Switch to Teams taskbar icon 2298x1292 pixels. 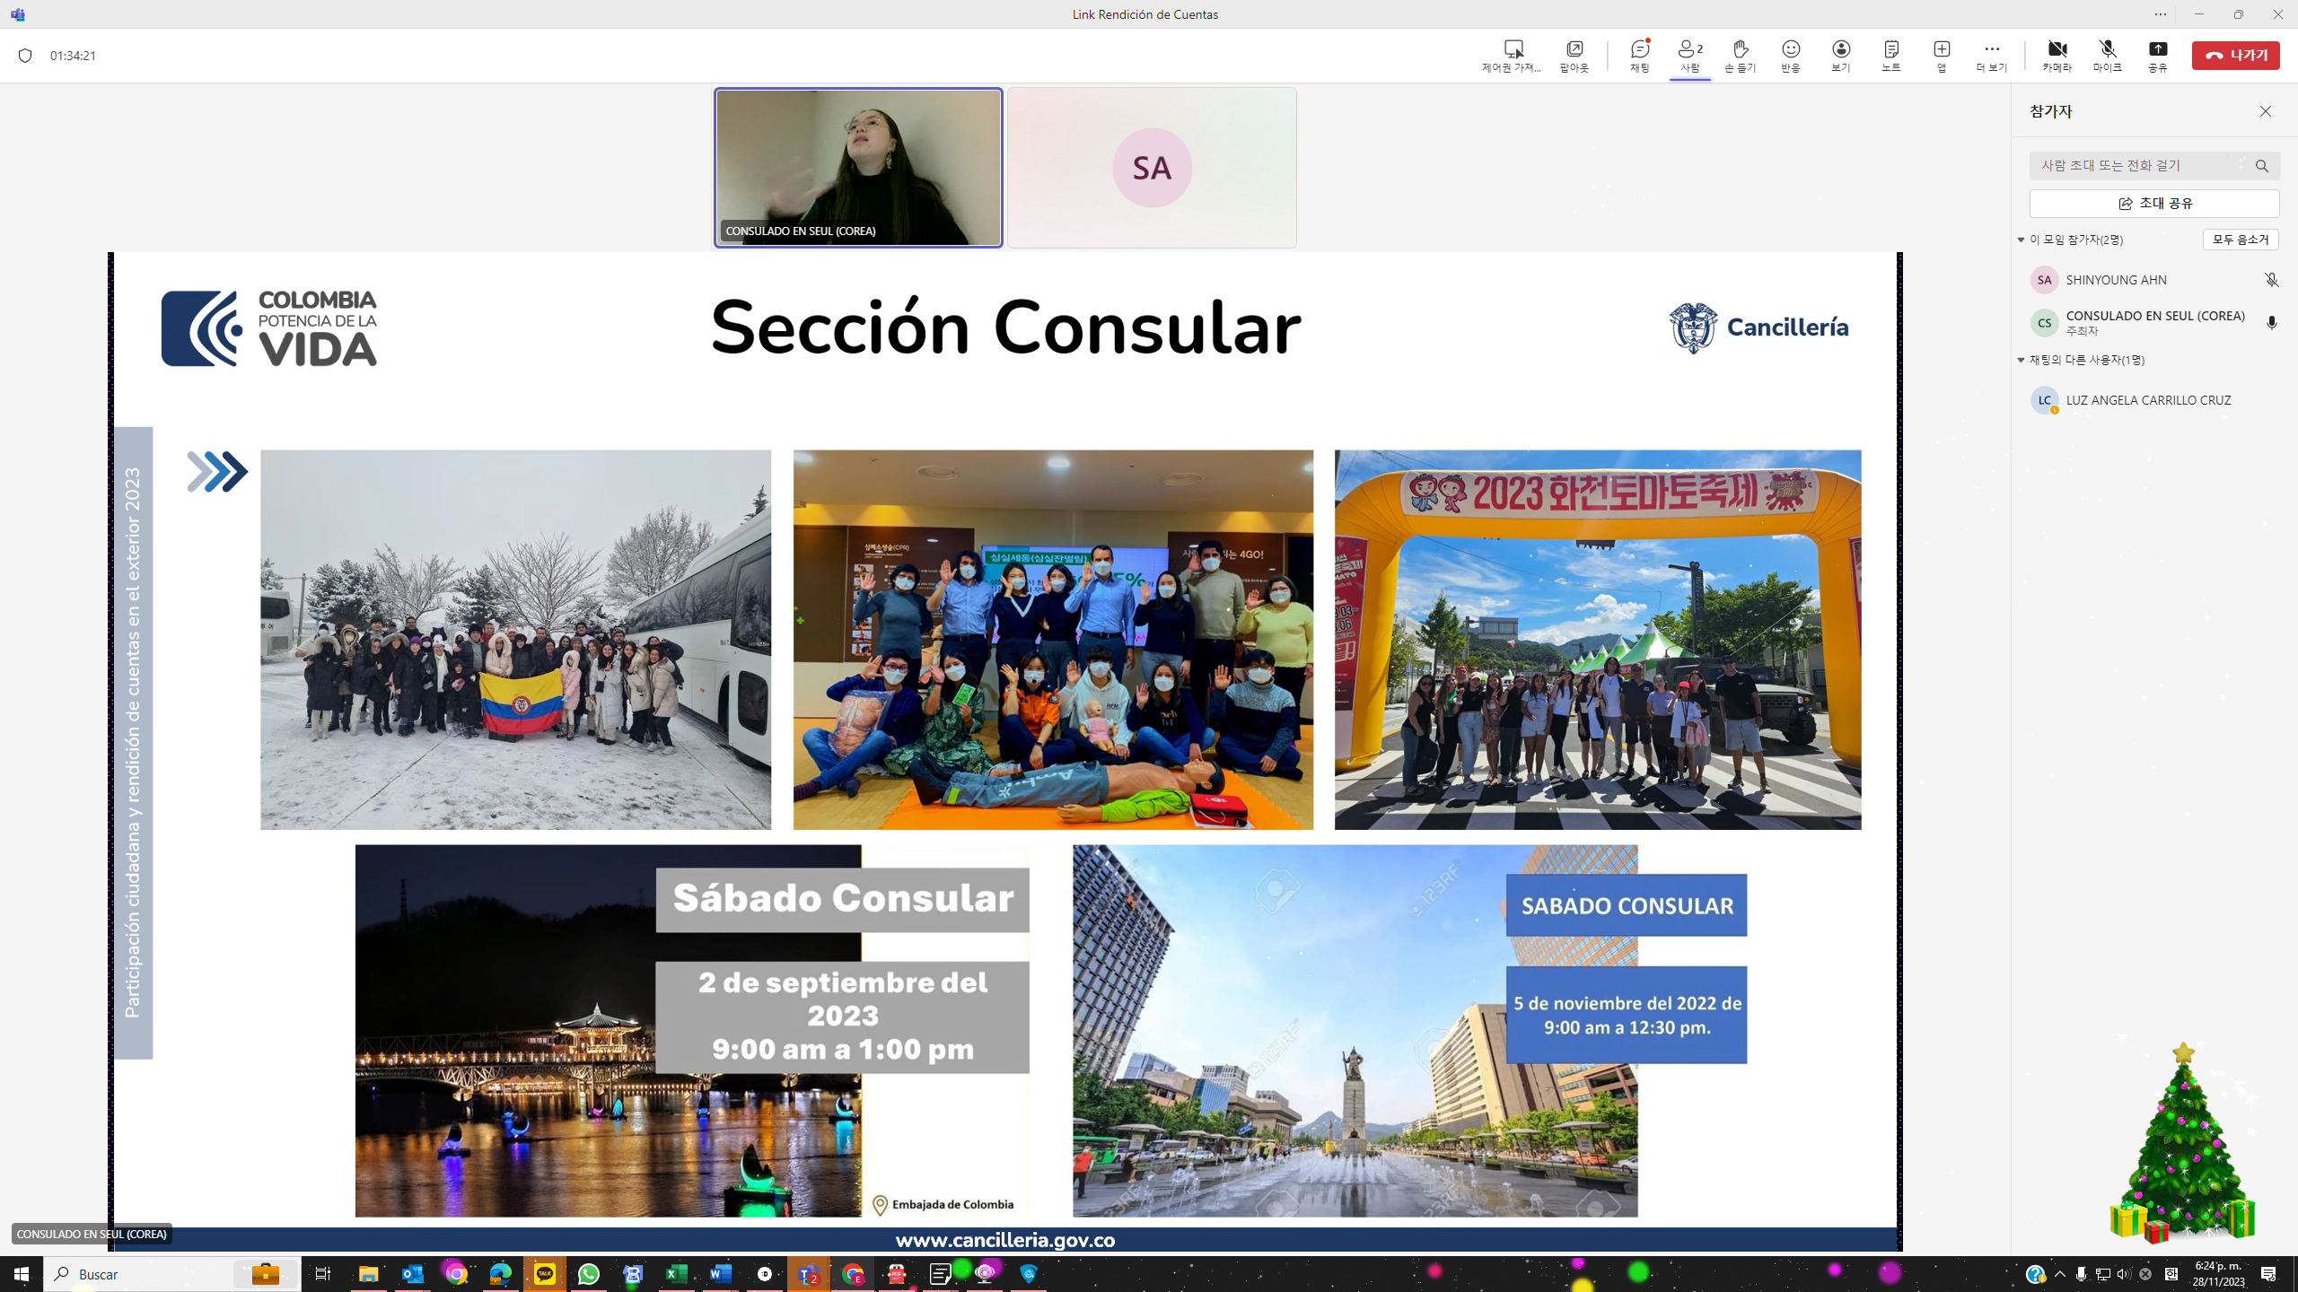809,1274
